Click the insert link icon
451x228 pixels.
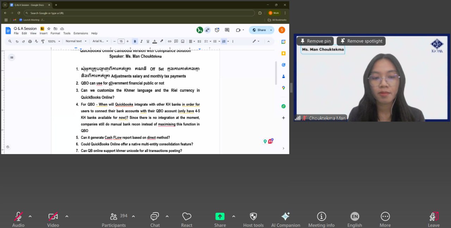pos(169,41)
